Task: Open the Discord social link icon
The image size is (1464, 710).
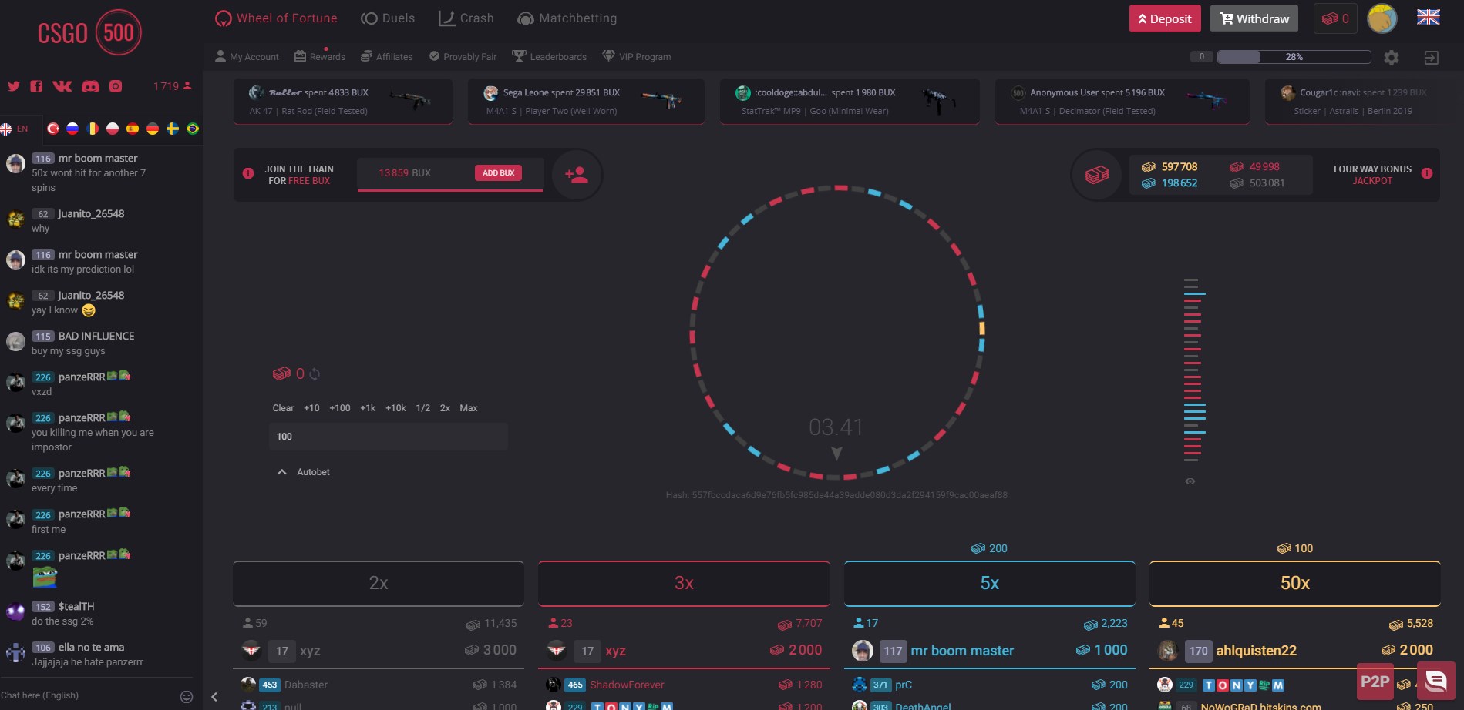Action: (90, 86)
